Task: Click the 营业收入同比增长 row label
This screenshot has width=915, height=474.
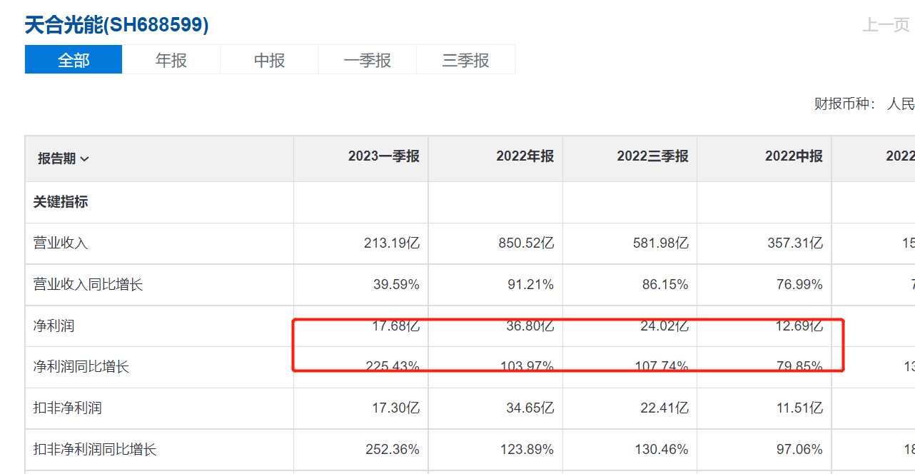Action: tap(88, 285)
